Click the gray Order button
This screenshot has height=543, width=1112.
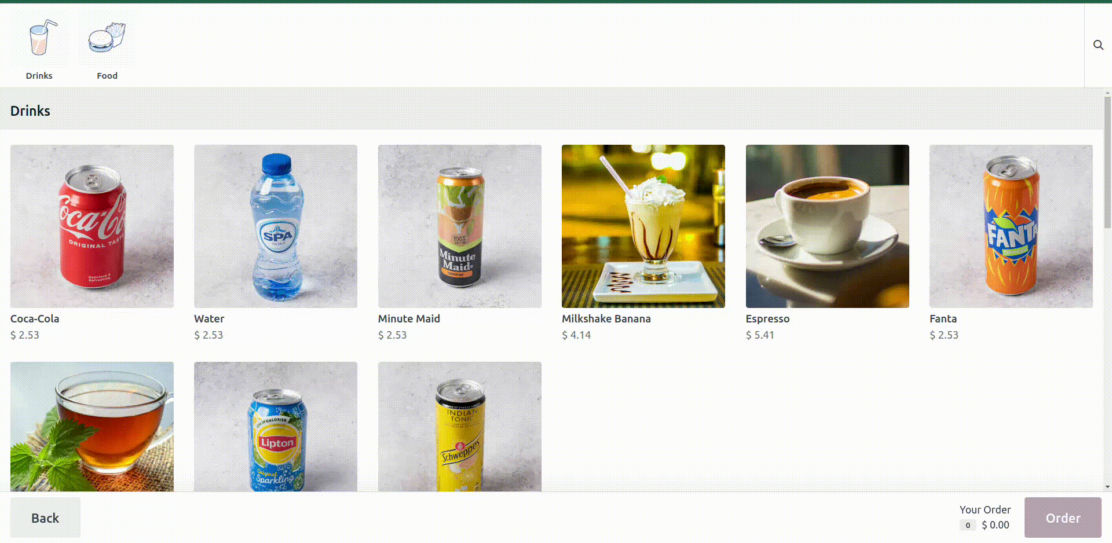[1063, 518]
